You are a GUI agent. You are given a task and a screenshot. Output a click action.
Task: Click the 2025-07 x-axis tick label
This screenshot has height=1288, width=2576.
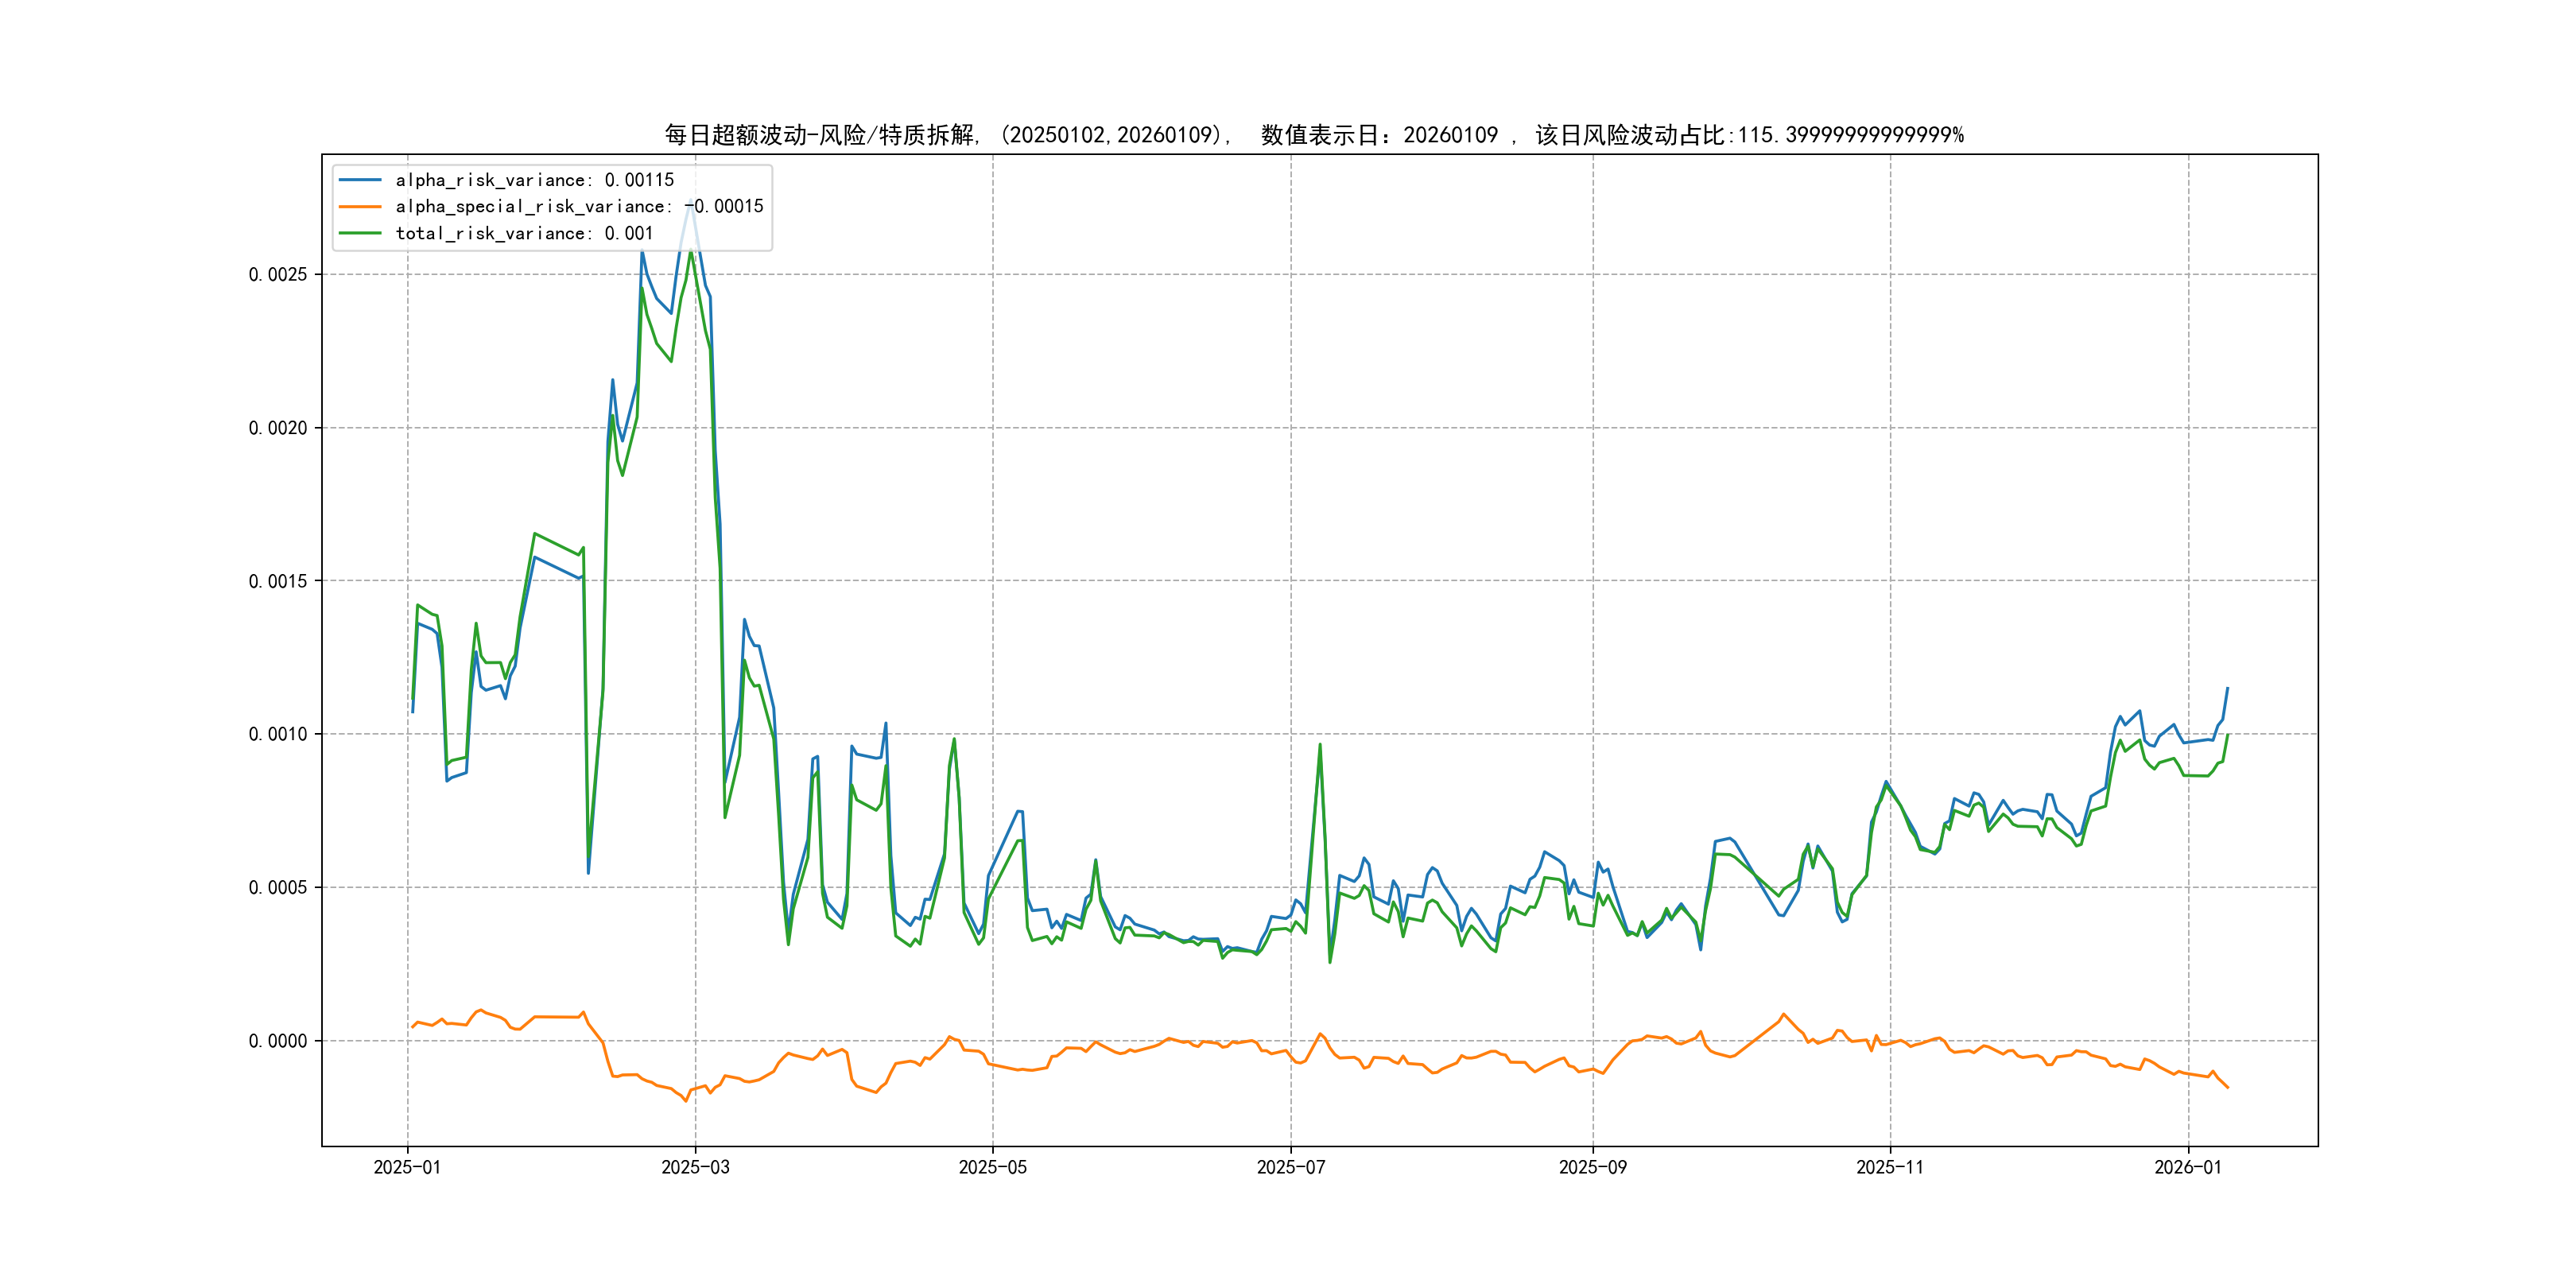1290,1167
